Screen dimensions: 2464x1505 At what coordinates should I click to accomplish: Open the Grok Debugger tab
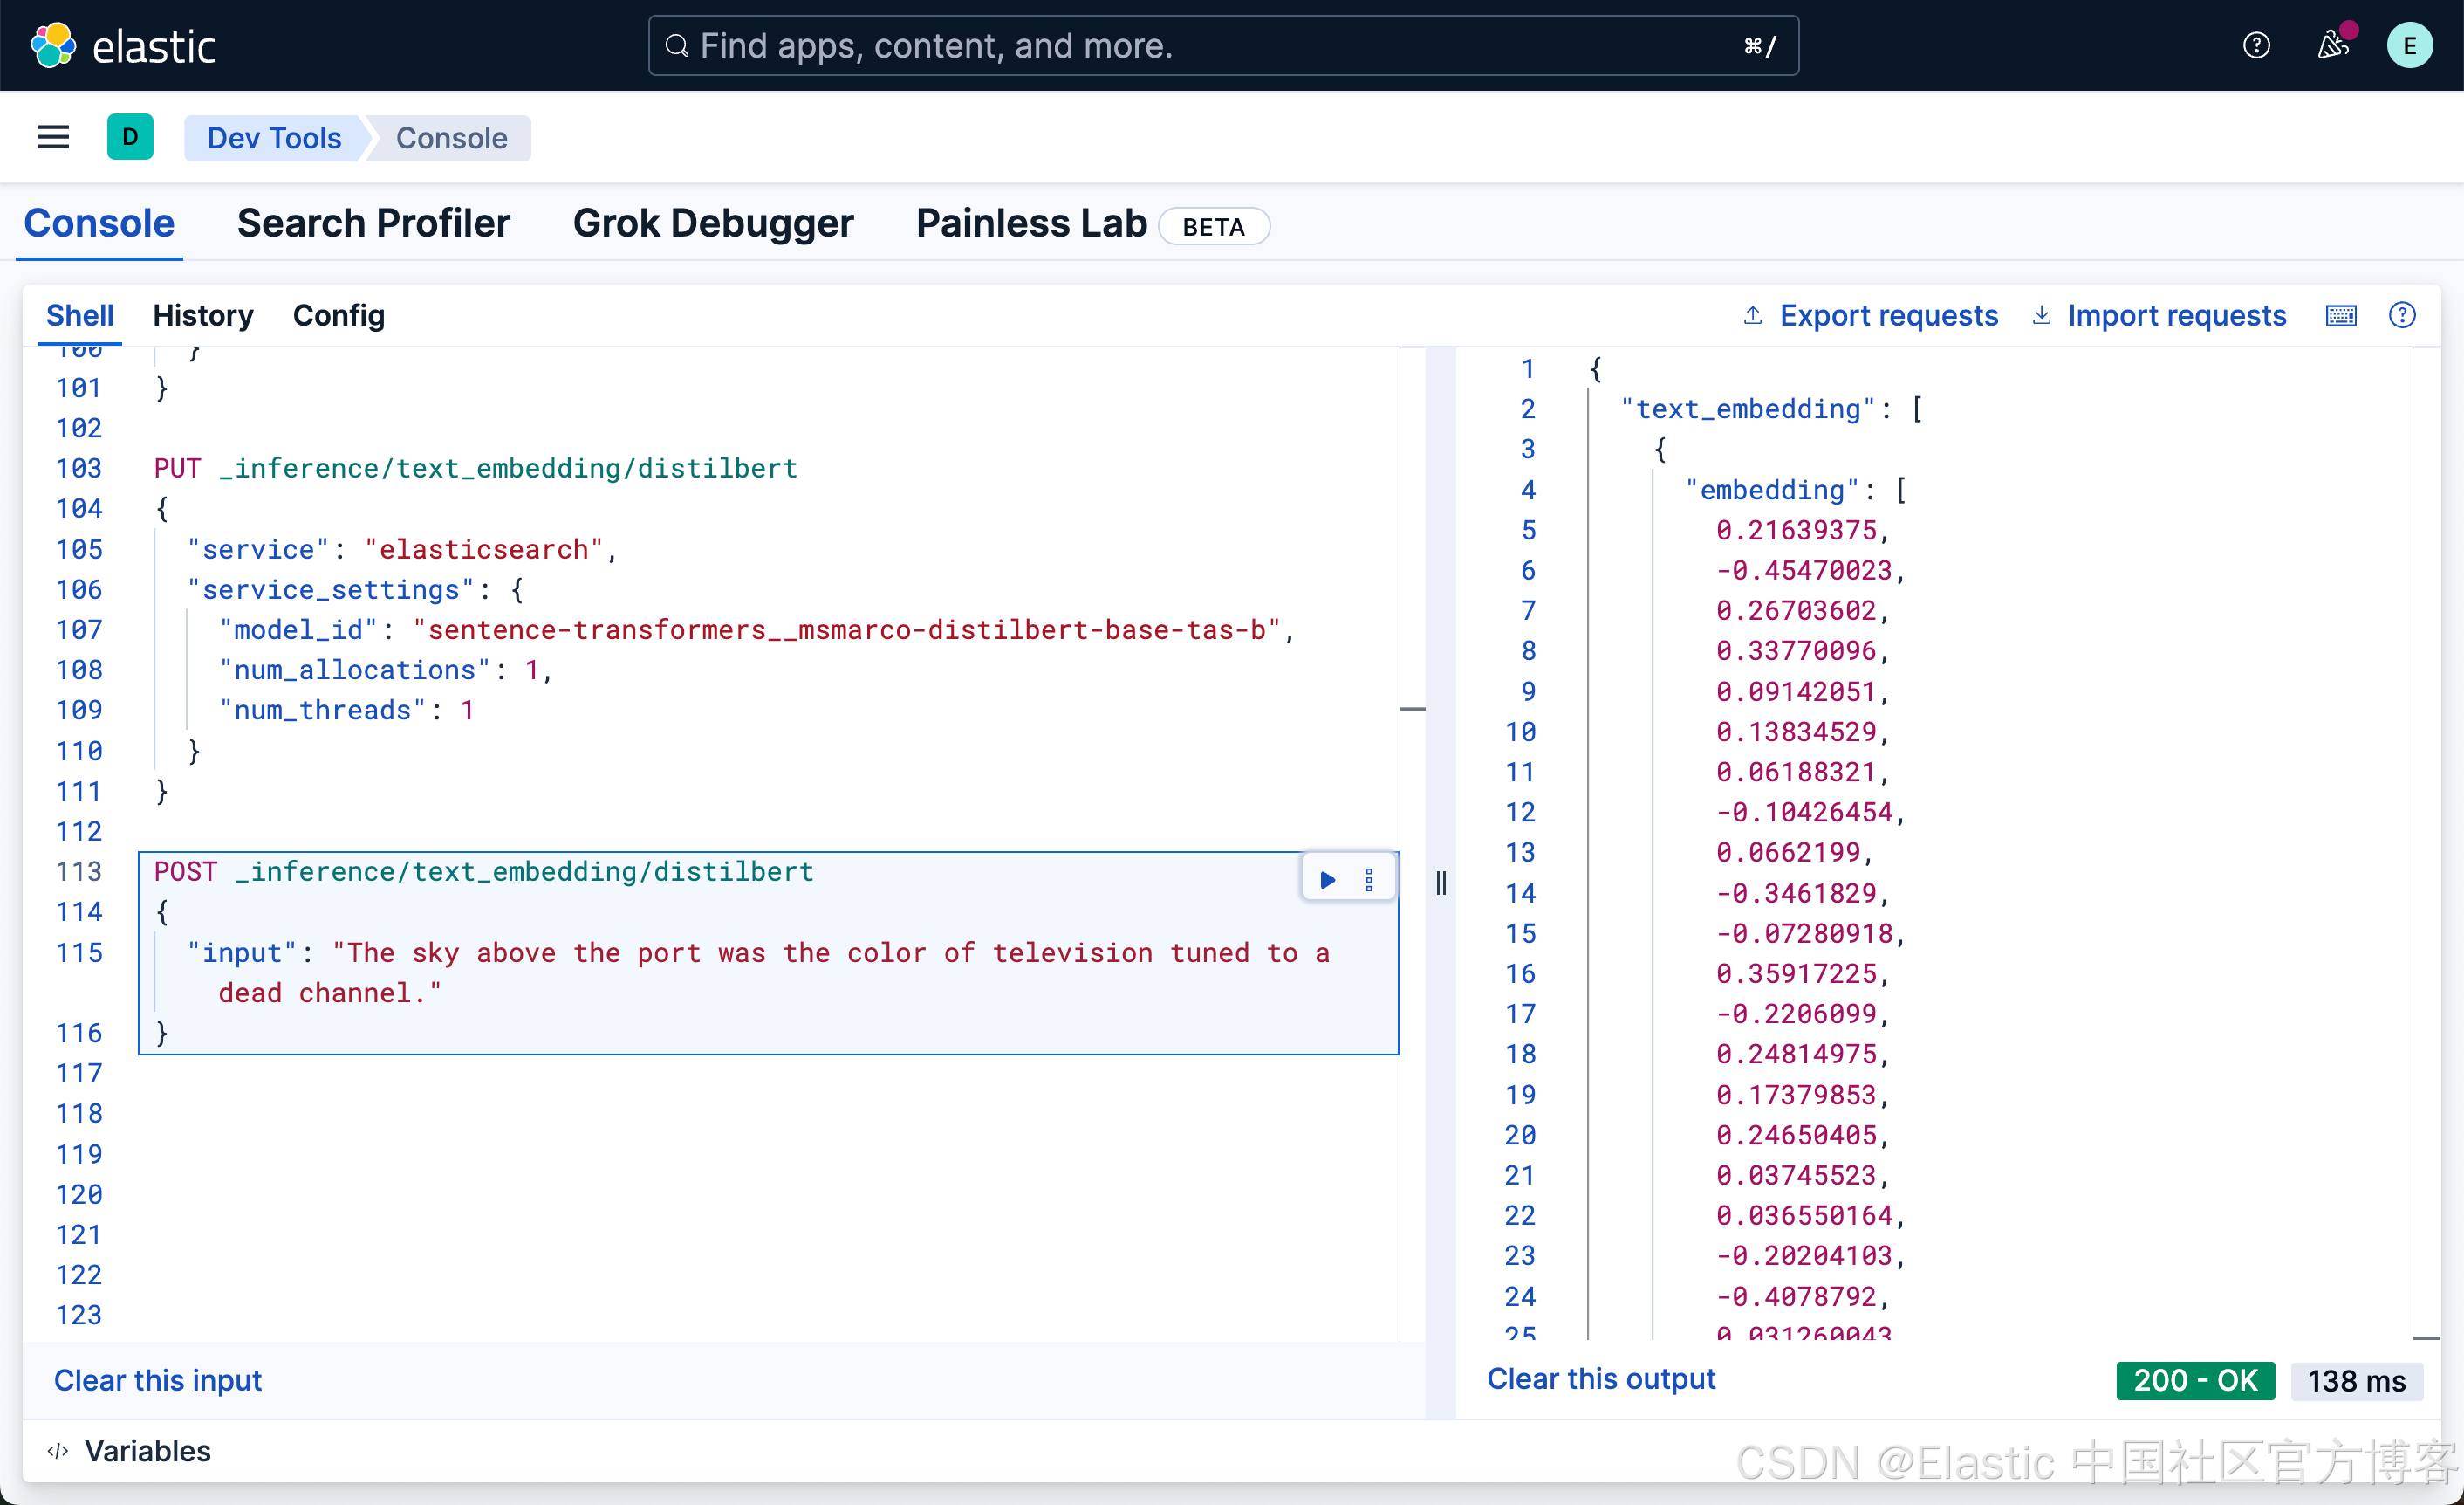point(712,223)
